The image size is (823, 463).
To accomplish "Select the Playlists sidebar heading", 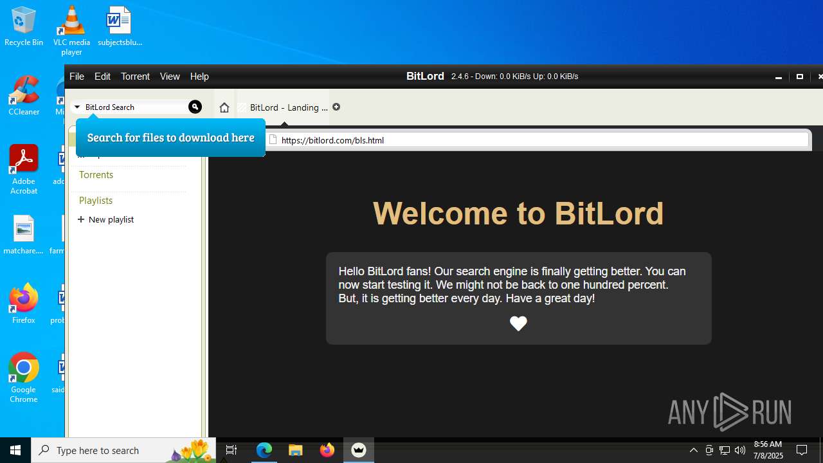I will (96, 201).
